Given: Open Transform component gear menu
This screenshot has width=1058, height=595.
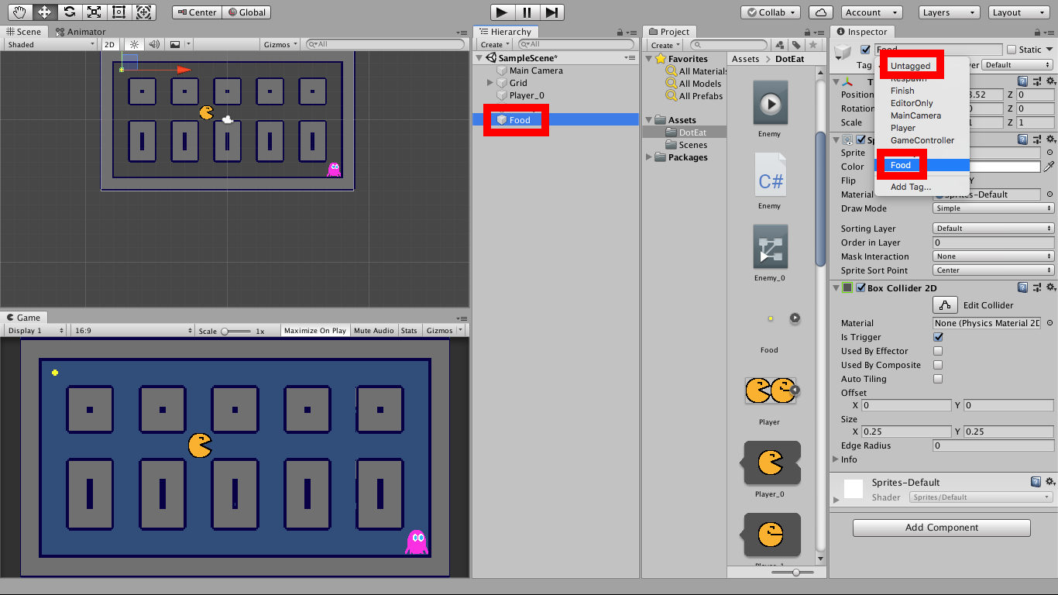Looking at the screenshot, I should [x=1050, y=81].
